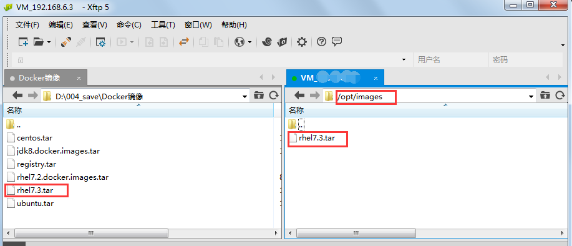Screen dimensions: 572x246
Task: Click the 用户名 input field
Action: 450,59
